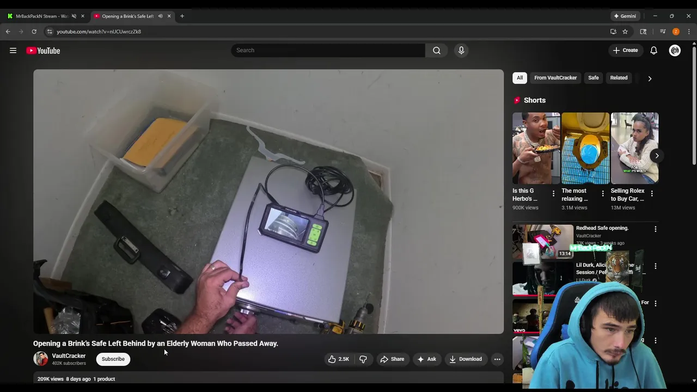Open Selling Rolex to Buy Car short
Viewport: 697px width, 392px height.
point(634,148)
